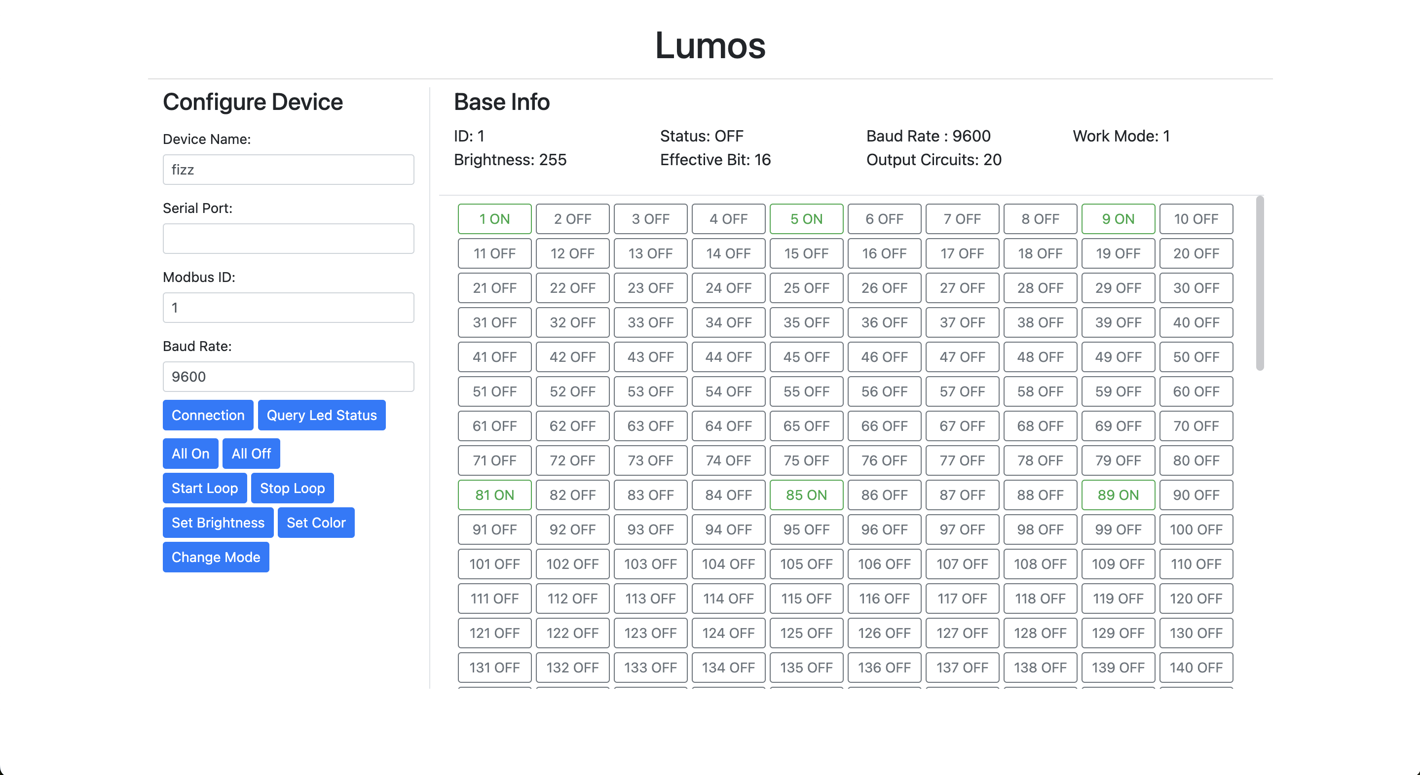Toggle All Off to disable all LEDs

[251, 454]
